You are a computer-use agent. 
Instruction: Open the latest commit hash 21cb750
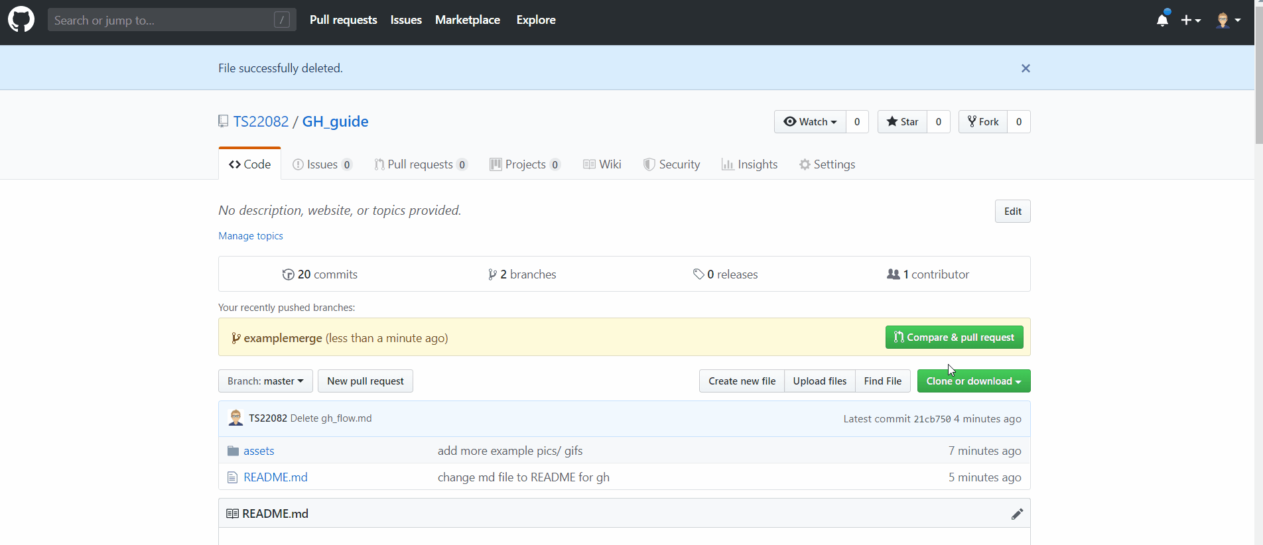pyautogui.click(x=932, y=419)
